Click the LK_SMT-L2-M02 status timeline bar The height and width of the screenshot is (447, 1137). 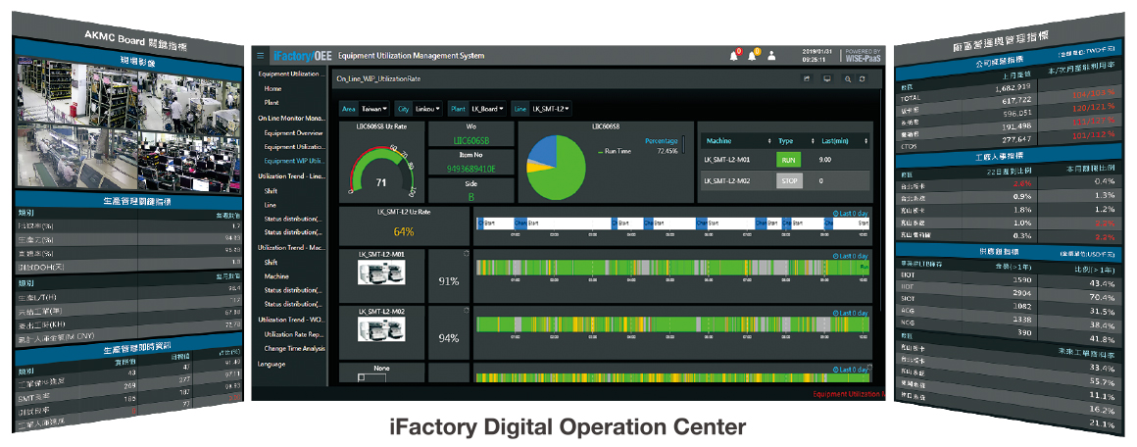[x=672, y=323]
